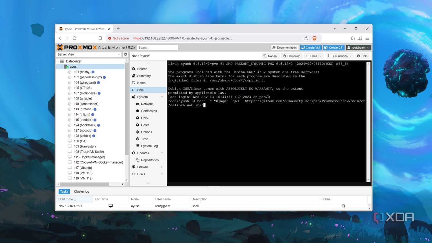Open DNS settings
The height and width of the screenshot is (243, 432).
tap(144, 118)
